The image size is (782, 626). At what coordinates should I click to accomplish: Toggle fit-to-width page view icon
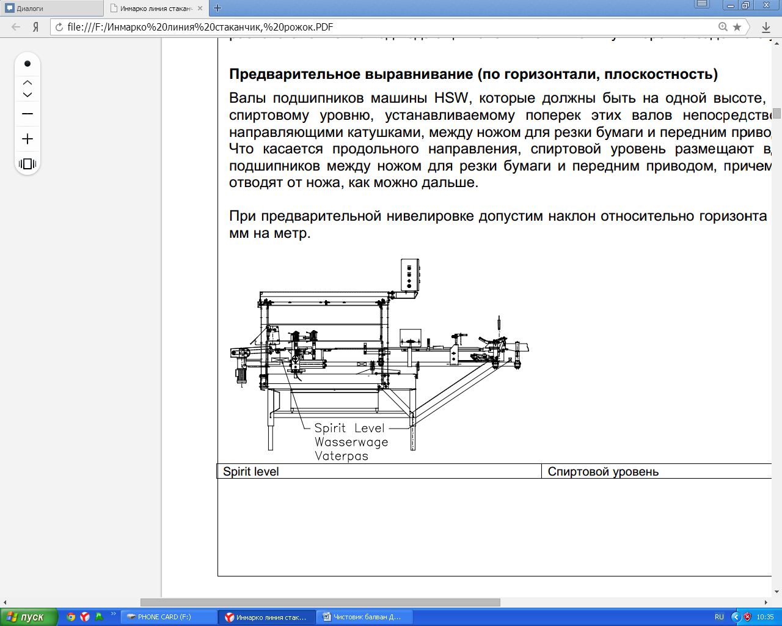coord(27,164)
